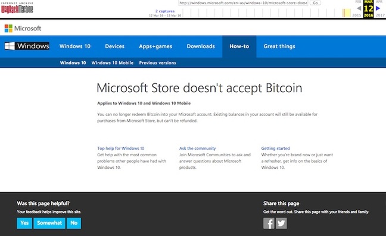Select the Windows 10 submenu link
Screen dimensions: 386x236
tap(73, 62)
